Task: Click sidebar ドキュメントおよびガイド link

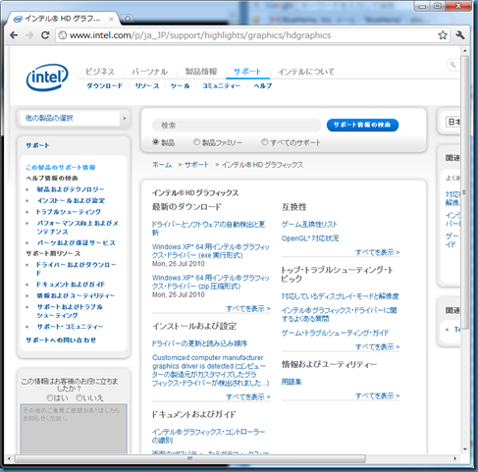Action: pyautogui.click(x=71, y=285)
